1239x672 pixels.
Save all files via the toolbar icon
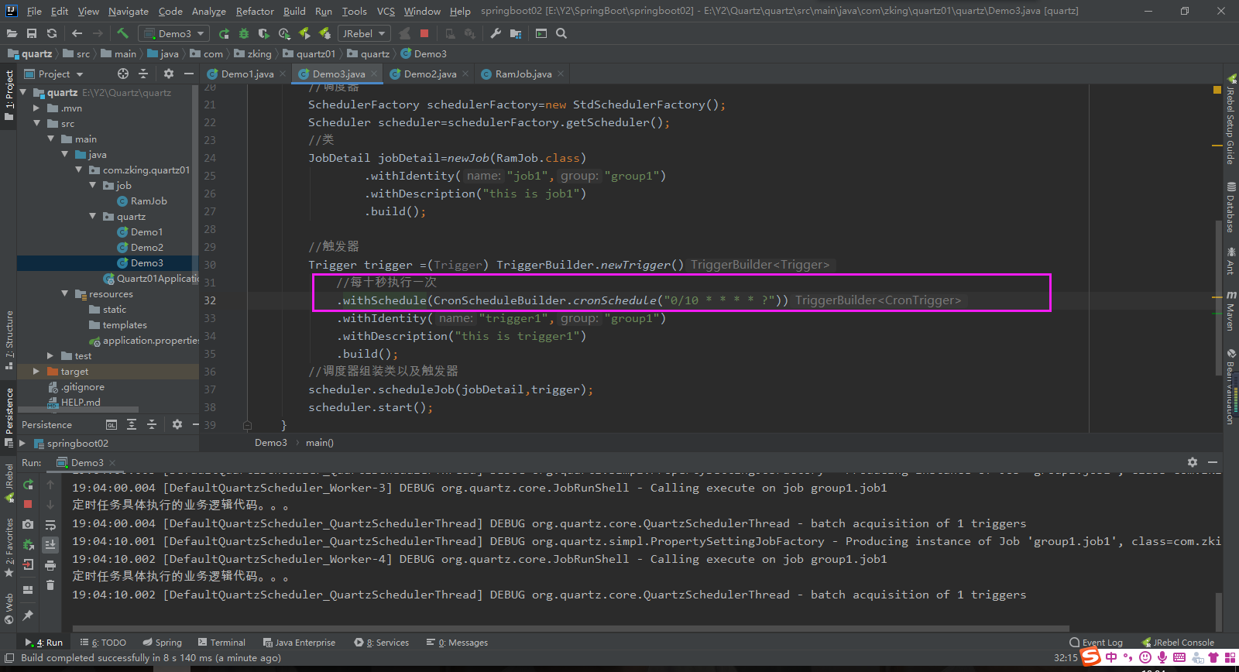pyautogui.click(x=32, y=33)
